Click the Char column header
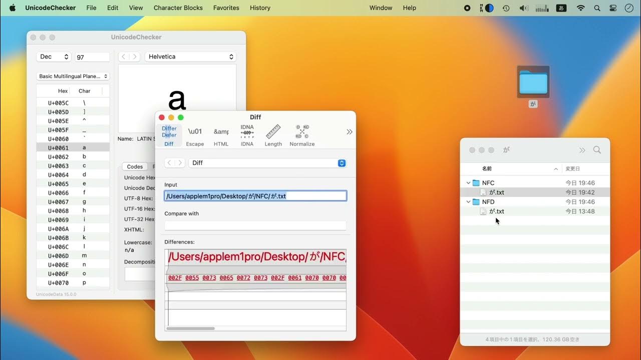641x360 pixels. pos(85,91)
